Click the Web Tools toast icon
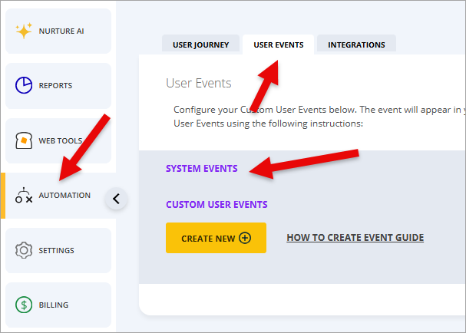The height and width of the screenshot is (333, 466). (x=24, y=140)
